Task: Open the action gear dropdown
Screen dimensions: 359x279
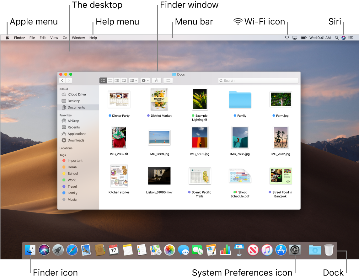Action: click(145, 80)
